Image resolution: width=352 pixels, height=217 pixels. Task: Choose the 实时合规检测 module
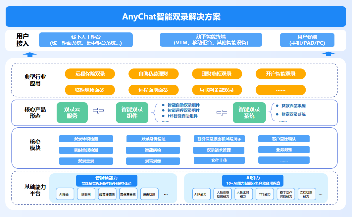click(86, 150)
